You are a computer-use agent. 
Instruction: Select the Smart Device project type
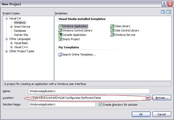point(22,27)
